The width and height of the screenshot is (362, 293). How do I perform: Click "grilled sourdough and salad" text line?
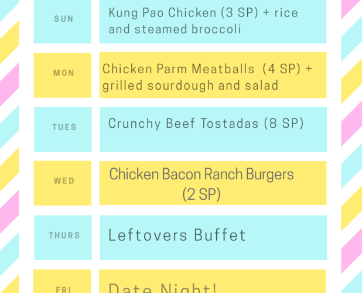pos(190,86)
